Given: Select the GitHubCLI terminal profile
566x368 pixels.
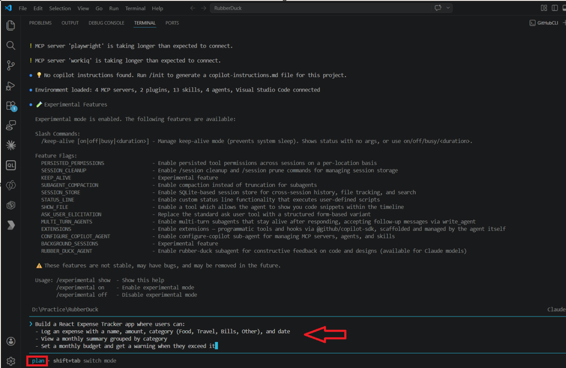Looking at the screenshot, I should tap(544, 23).
